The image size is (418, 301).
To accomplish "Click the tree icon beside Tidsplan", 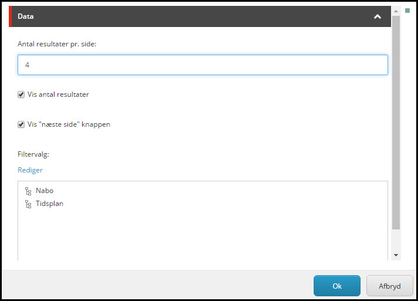I will [x=28, y=204].
